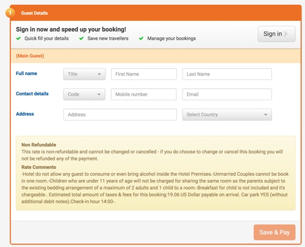The image size is (305, 247).
Task: Click into the Last Name field
Action: [227, 74]
